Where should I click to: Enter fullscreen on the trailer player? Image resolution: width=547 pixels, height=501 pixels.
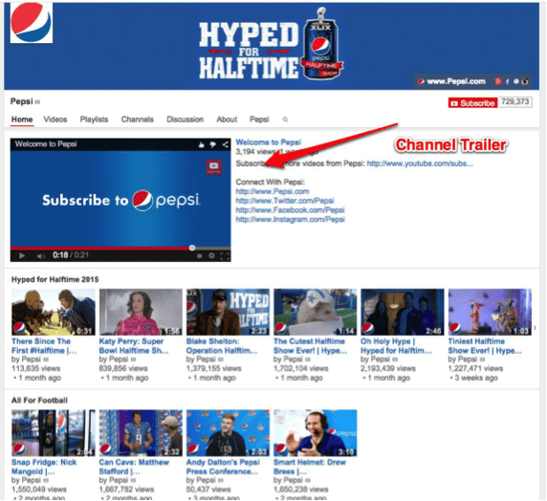[x=225, y=256]
